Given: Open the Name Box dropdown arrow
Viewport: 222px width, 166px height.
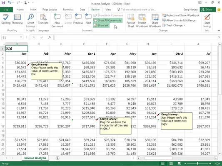Looking at the screenshot, I should click(x=21, y=37).
